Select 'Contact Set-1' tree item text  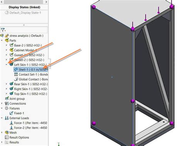[x=28, y=74]
